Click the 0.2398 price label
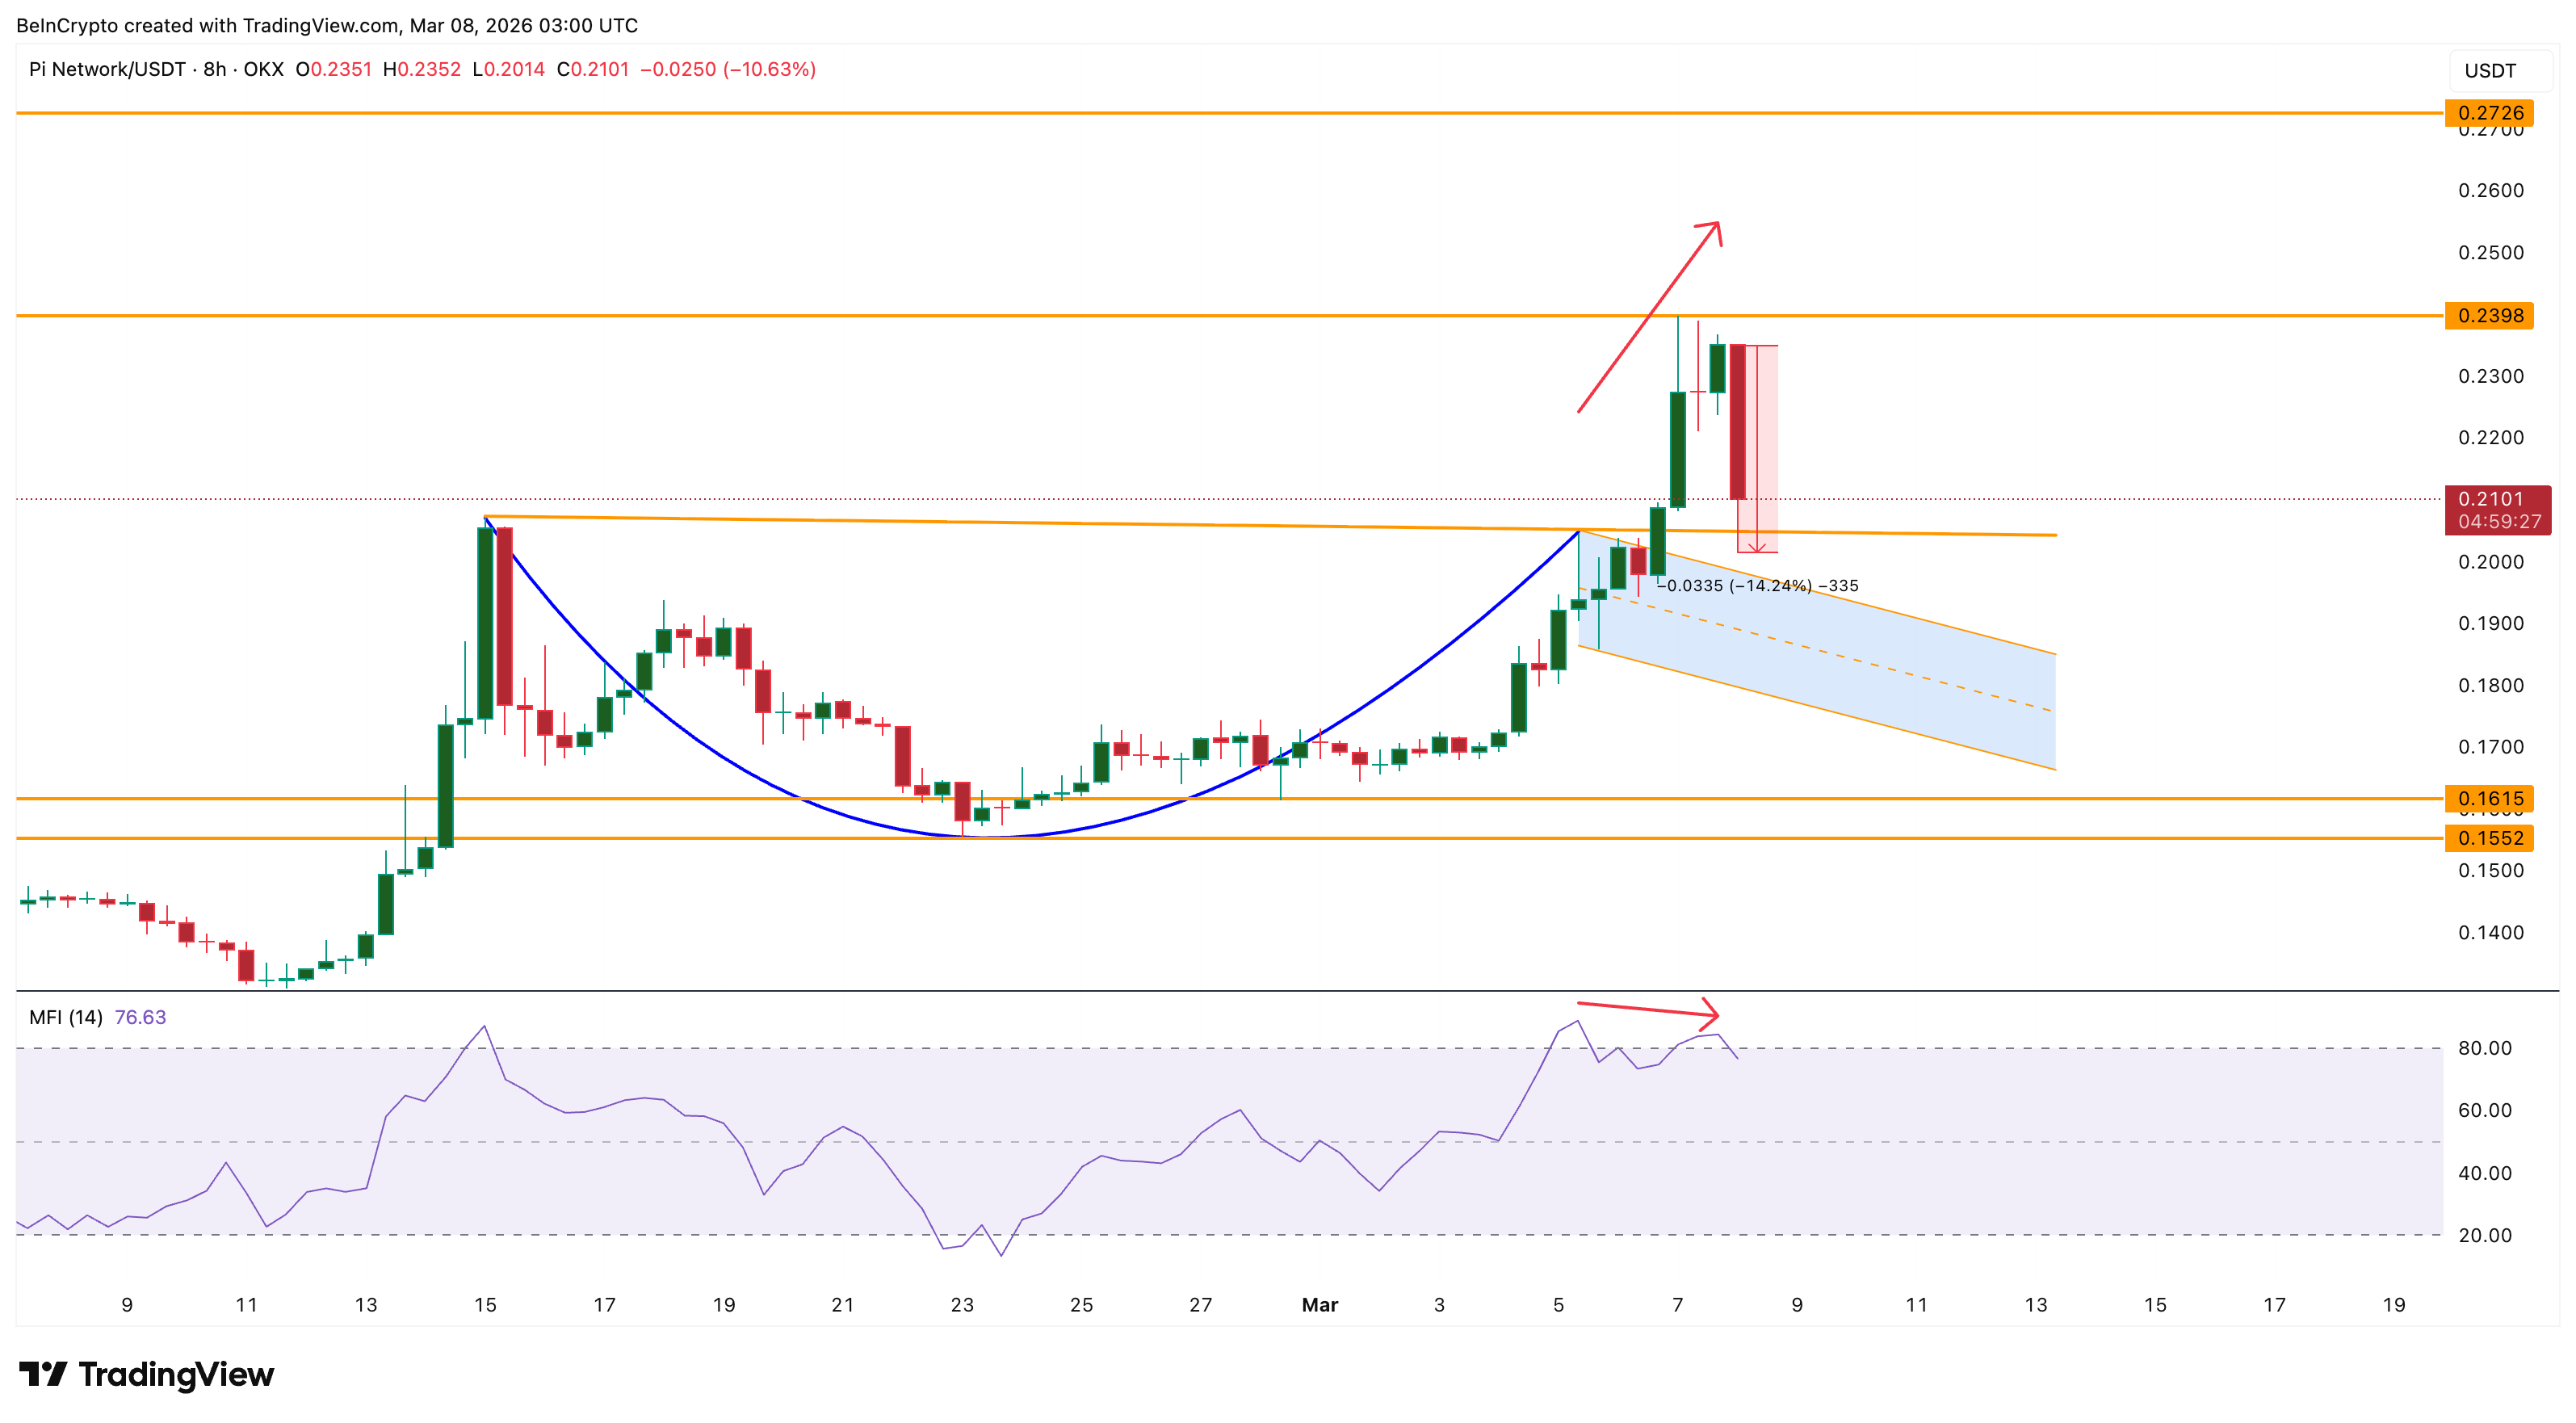The height and width of the screenshot is (1423, 2576). click(x=2489, y=316)
